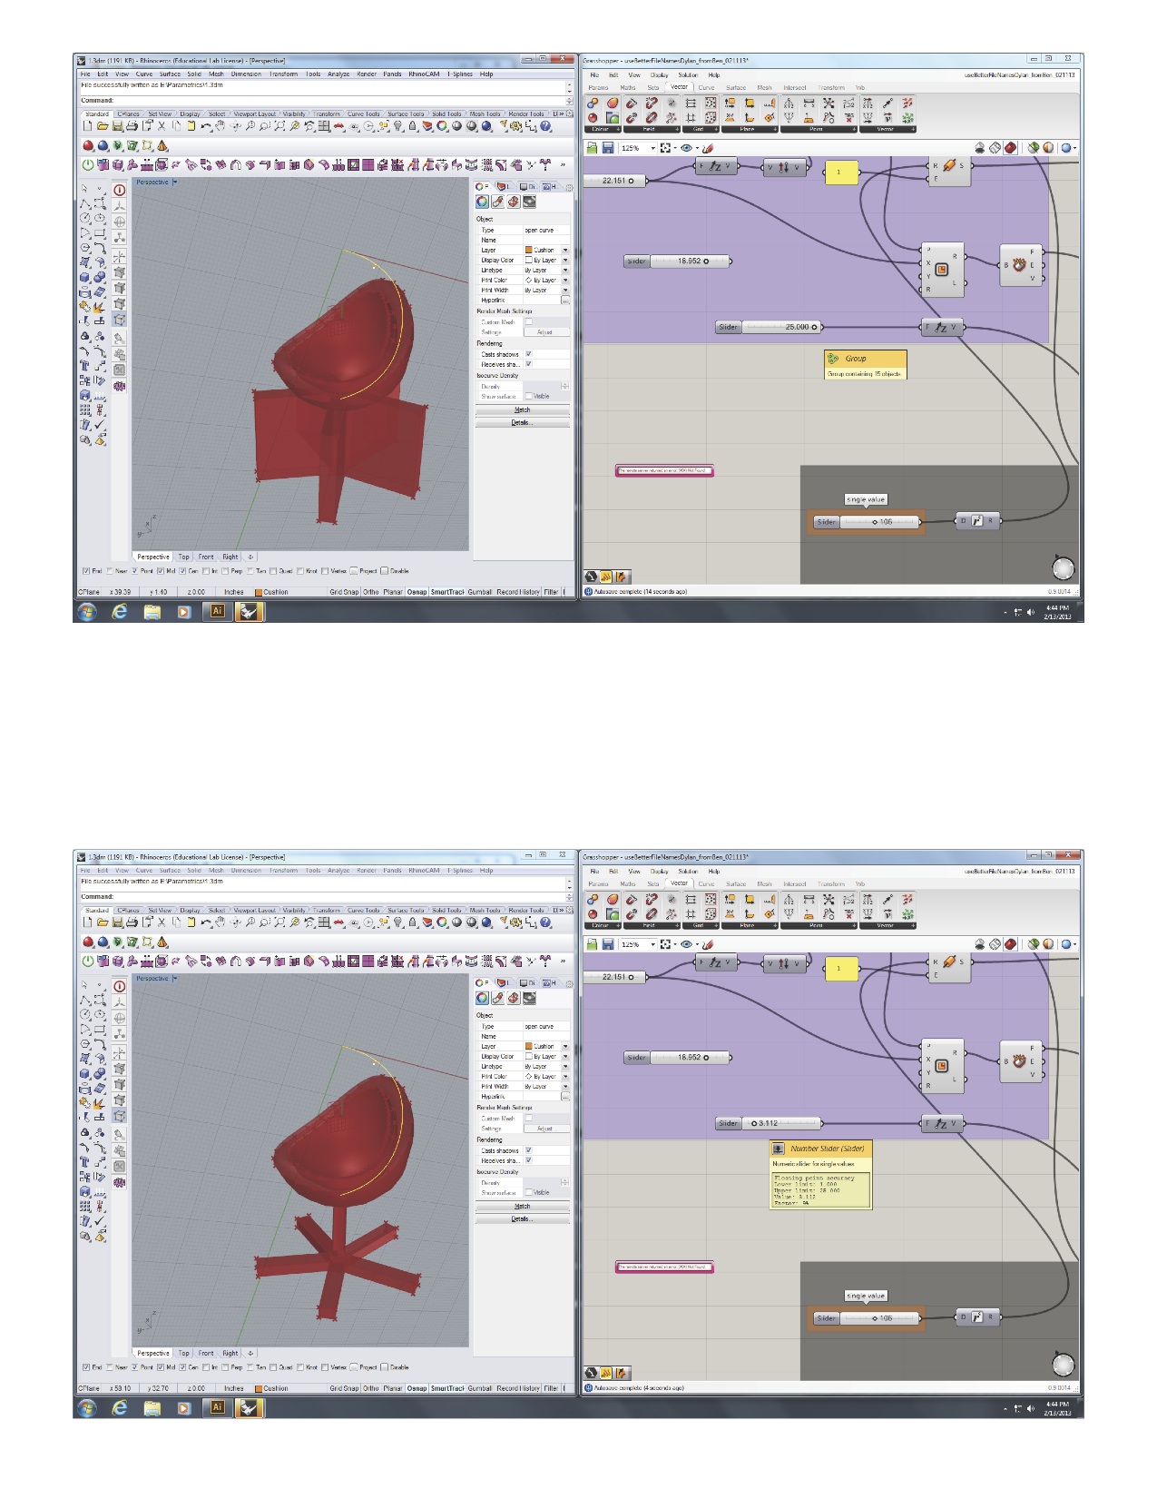This screenshot has width=1157, height=1499.
Task: Switch to the Curve tab in upper Grasshopper ribbon
Action: 706,88
